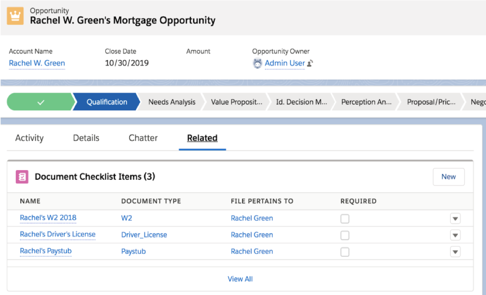Open the row actions dropdown for Rachel's Driver's License

pyautogui.click(x=455, y=234)
